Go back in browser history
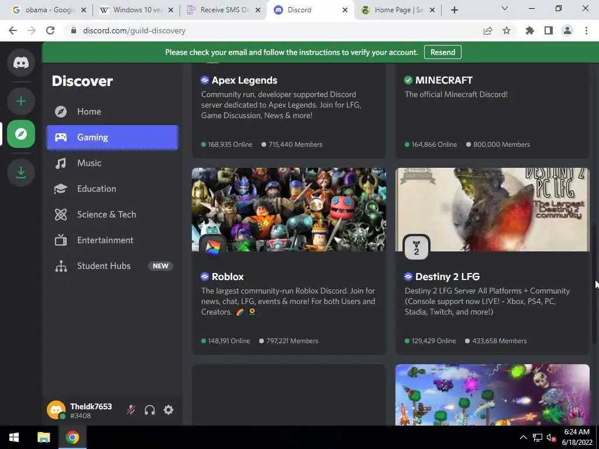 13,30
